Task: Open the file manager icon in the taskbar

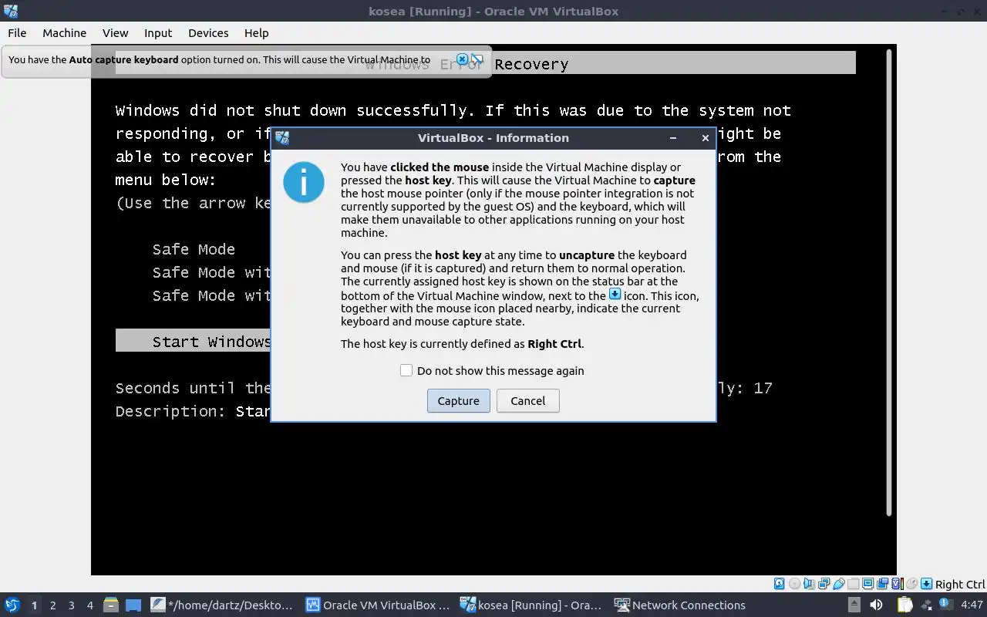Action: 111,605
